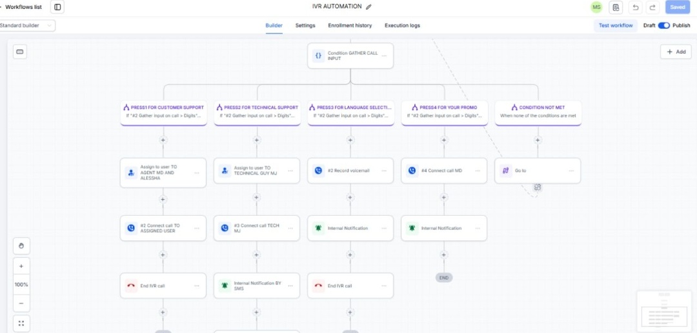This screenshot has height=333, width=697.
Task: Click the IVR AUTOMATION workflow title
Action: (337, 6)
